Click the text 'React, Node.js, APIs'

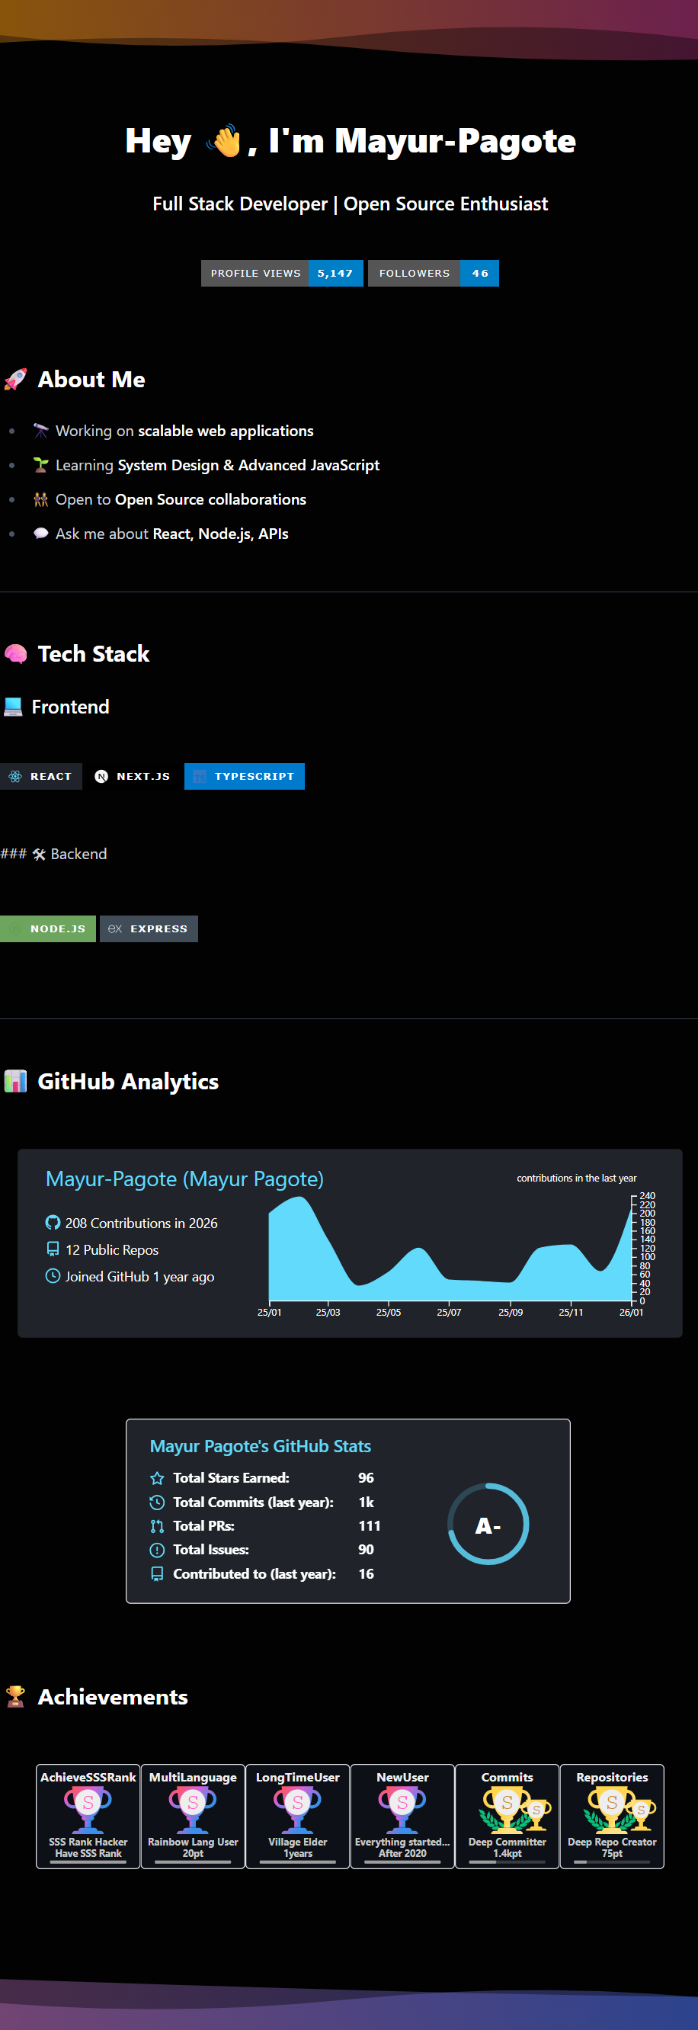pos(220,534)
